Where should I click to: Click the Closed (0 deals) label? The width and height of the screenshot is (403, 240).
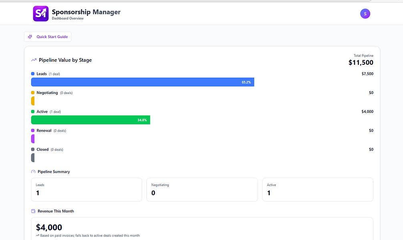pos(50,149)
